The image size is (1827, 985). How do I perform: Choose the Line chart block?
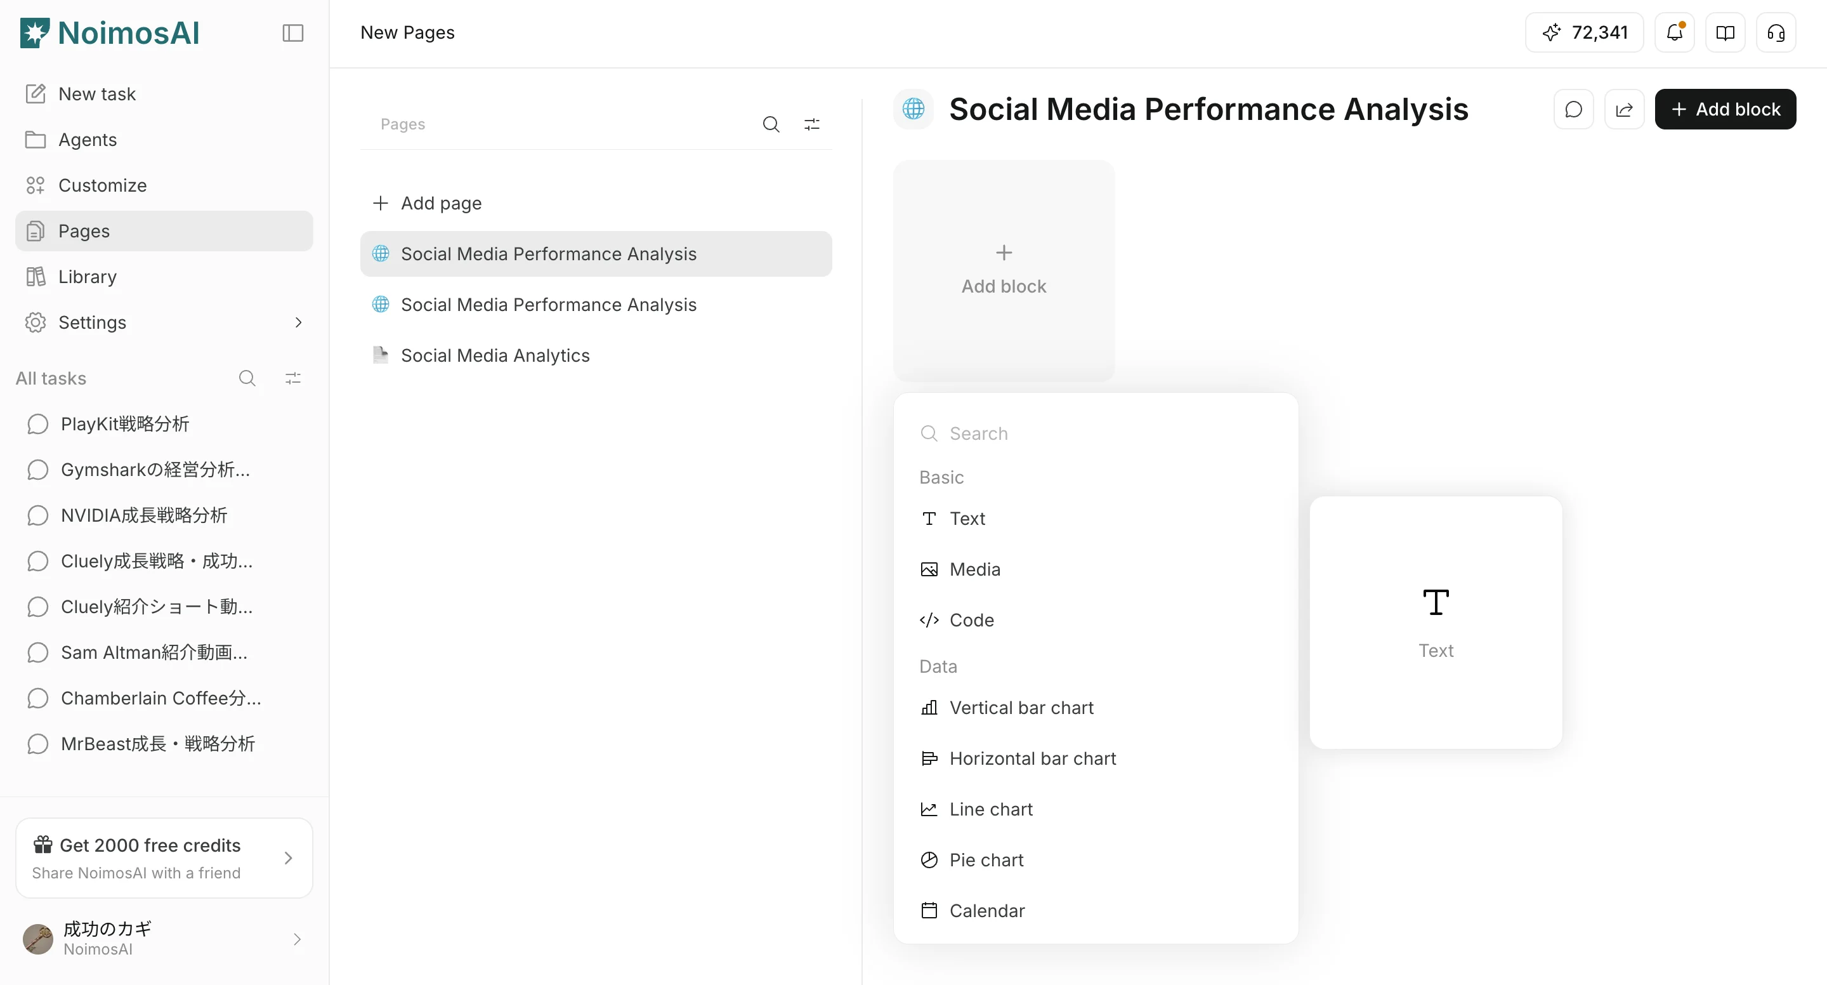pos(1096,809)
